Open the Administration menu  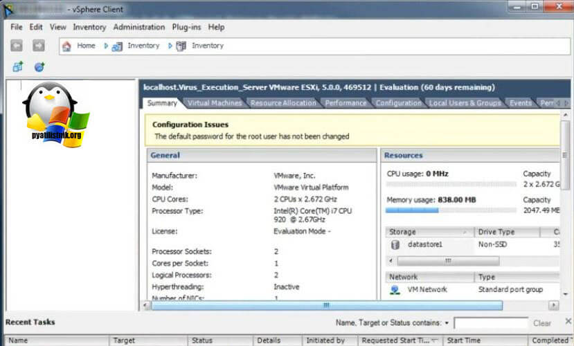pyautogui.click(x=139, y=27)
